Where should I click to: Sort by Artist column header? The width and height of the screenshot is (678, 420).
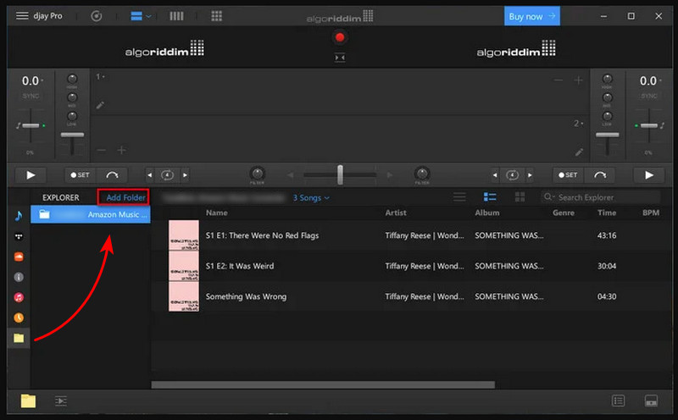396,213
